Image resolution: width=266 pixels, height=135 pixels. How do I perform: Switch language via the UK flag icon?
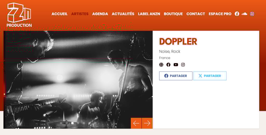(252, 14)
